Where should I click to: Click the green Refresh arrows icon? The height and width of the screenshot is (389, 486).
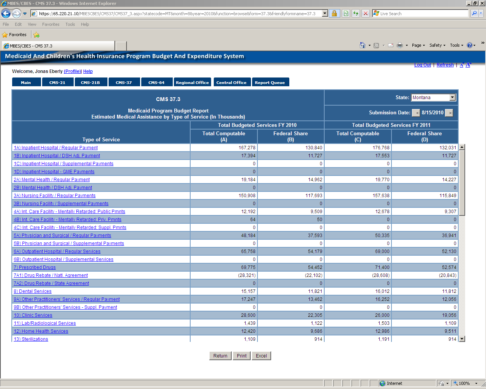(x=356, y=14)
